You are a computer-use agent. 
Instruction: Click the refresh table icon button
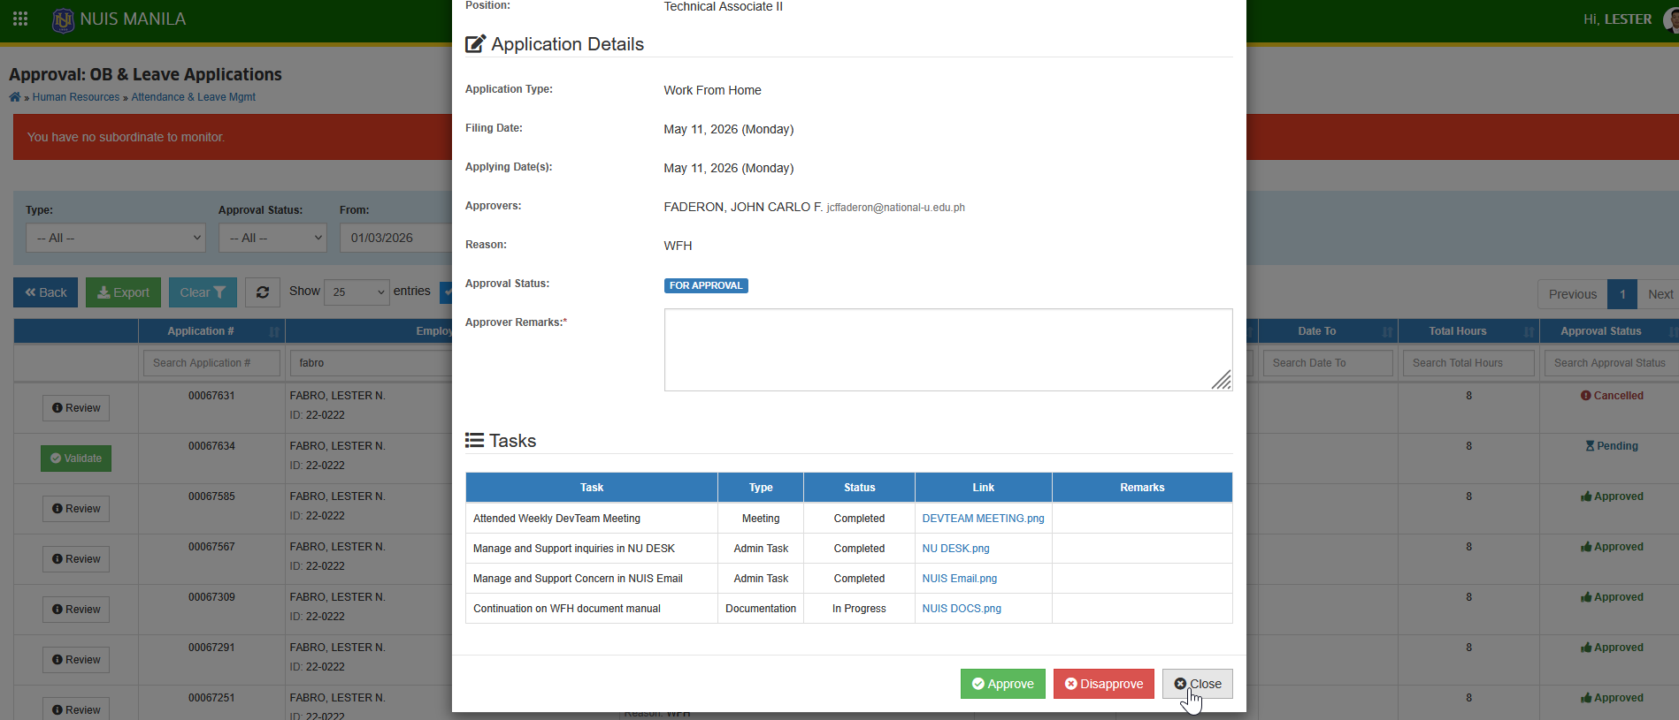click(263, 292)
